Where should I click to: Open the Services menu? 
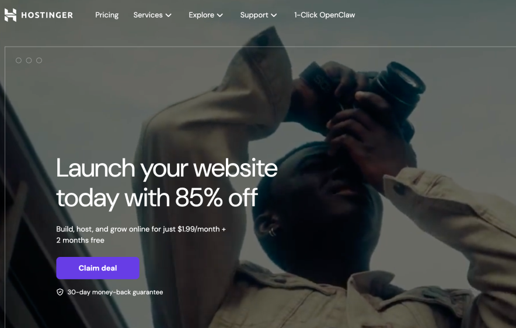click(x=148, y=15)
